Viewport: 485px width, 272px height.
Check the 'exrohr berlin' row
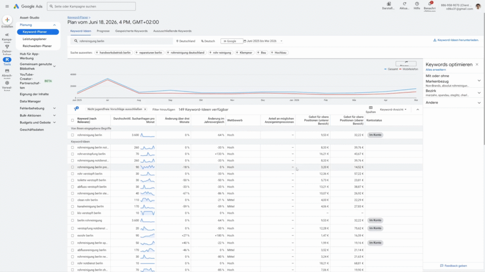pyautogui.click(x=72, y=236)
